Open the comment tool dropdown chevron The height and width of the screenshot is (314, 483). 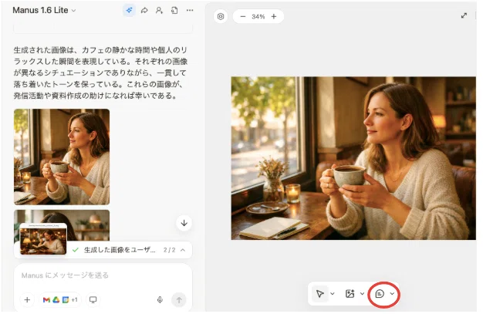pos(392,294)
